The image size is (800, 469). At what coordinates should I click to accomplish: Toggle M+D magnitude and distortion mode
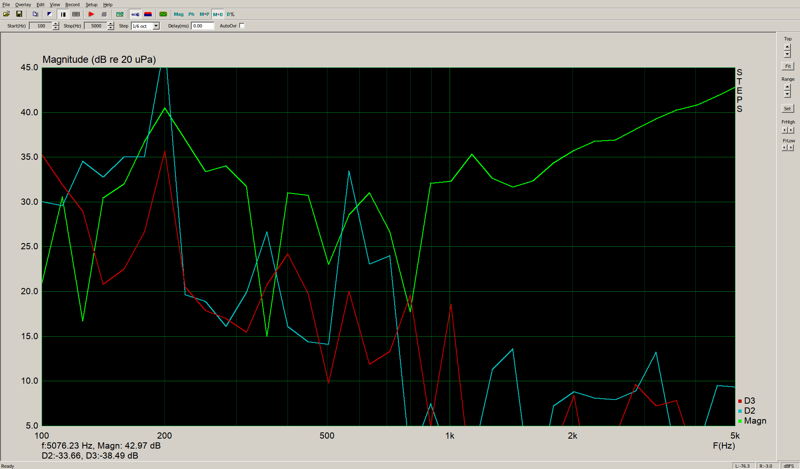(x=218, y=14)
